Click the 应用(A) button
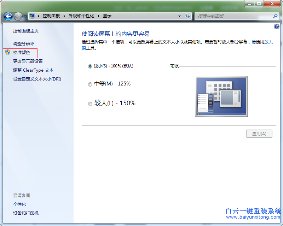 coord(259,133)
